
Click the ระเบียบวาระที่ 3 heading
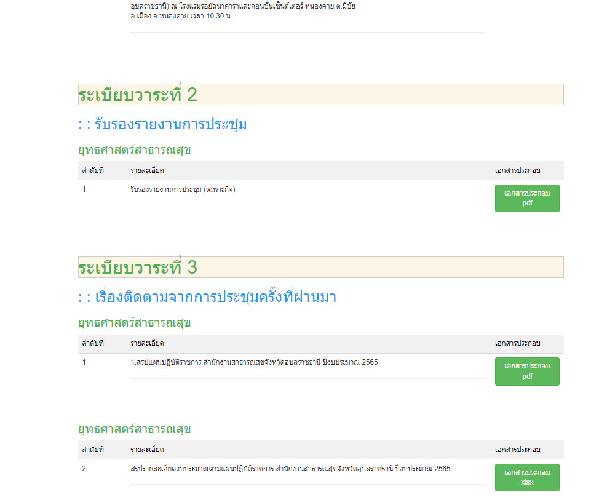[138, 268]
